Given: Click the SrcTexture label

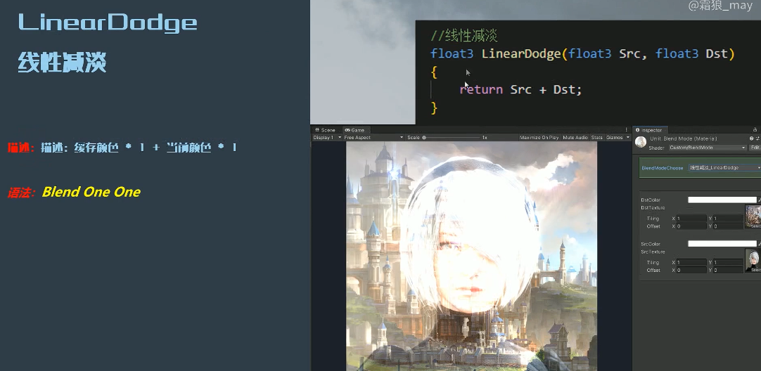Looking at the screenshot, I should click(x=653, y=252).
